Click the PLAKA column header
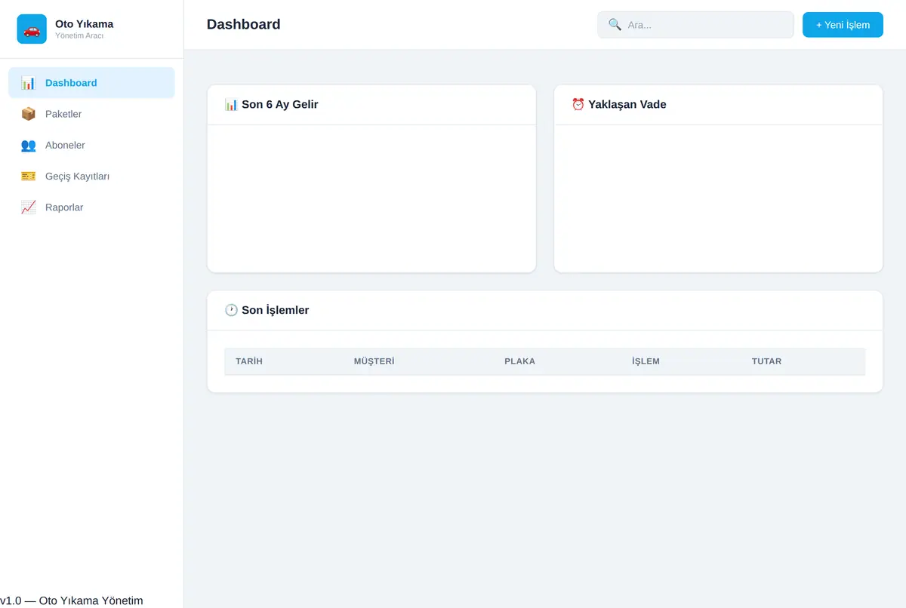The image size is (906, 608). (x=520, y=361)
